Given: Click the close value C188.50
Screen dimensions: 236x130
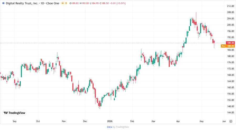Looking at the screenshot, I should pos(104,3).
